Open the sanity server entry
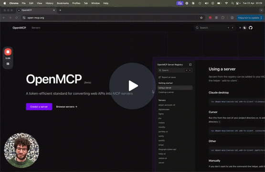Viewport: 265px width, 172px height. point(161,136)
